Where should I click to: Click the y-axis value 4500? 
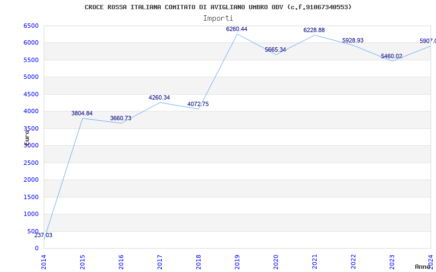pos(31,94)
